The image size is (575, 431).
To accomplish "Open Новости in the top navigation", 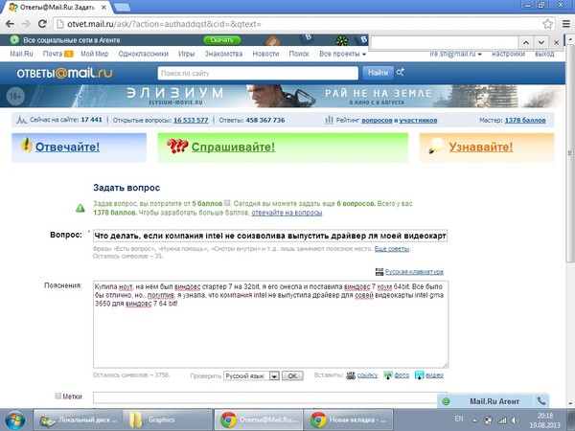I will 265,54.
